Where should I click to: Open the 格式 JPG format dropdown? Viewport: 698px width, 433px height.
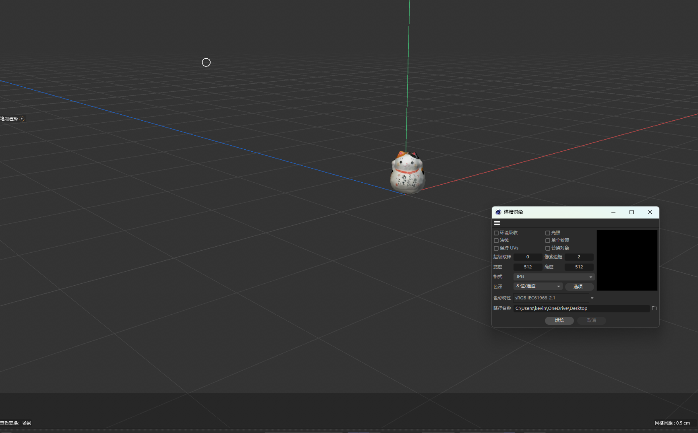[x=554, y=277]
